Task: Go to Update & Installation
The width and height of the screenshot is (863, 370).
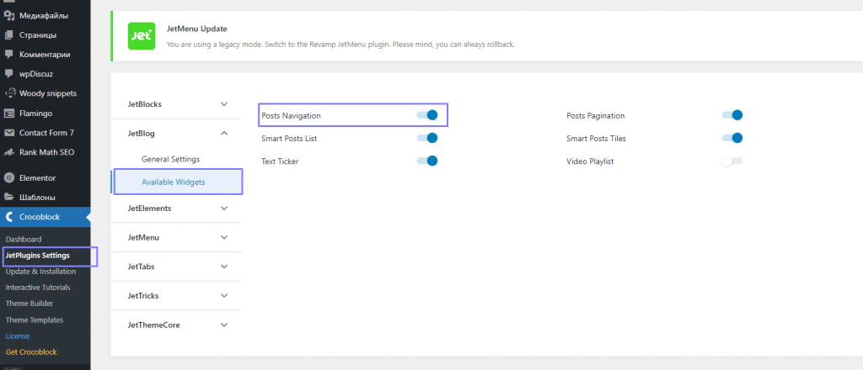Action: [40, 271]
